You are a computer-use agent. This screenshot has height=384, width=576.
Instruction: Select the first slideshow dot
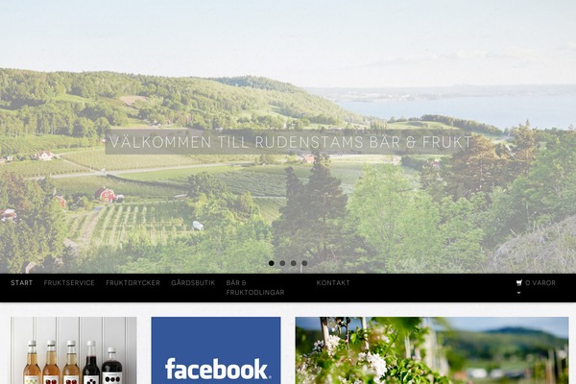pos(271,263)
